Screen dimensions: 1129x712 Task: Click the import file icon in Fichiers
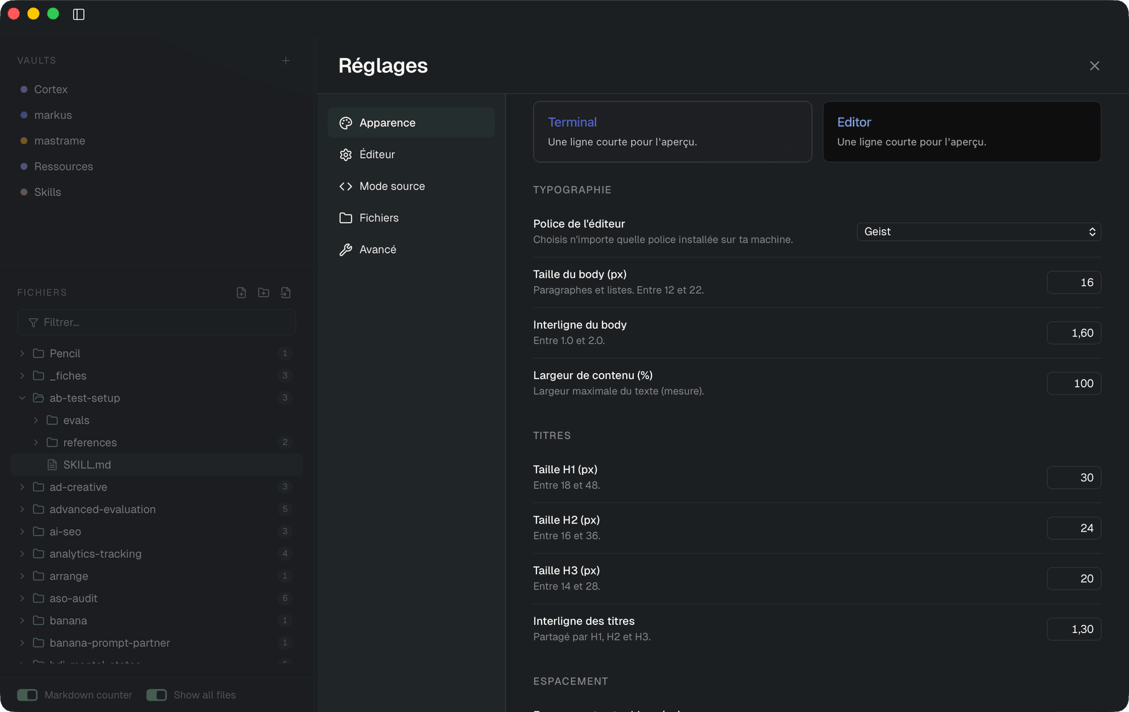[286, 292]
